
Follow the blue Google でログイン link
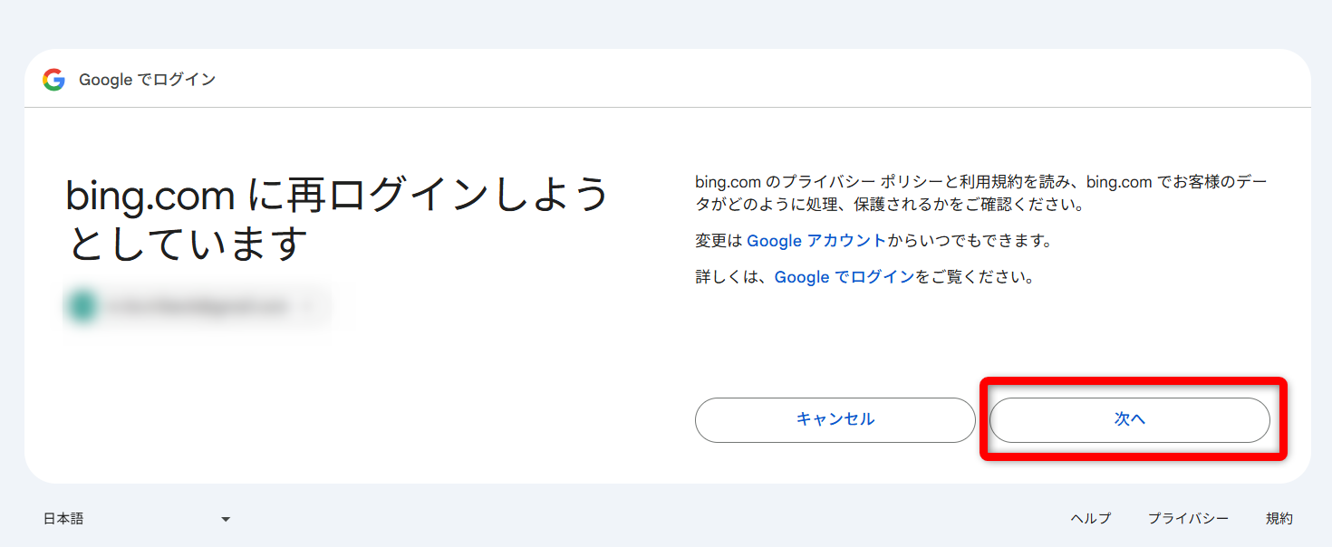click(844, 277)
